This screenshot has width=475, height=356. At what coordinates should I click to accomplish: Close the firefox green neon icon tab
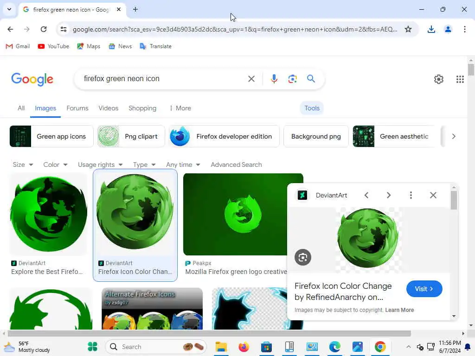coord(119,9)
